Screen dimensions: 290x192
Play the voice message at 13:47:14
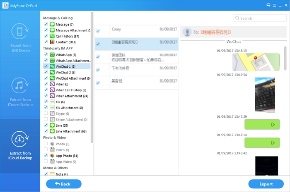(x=262, y=142)
